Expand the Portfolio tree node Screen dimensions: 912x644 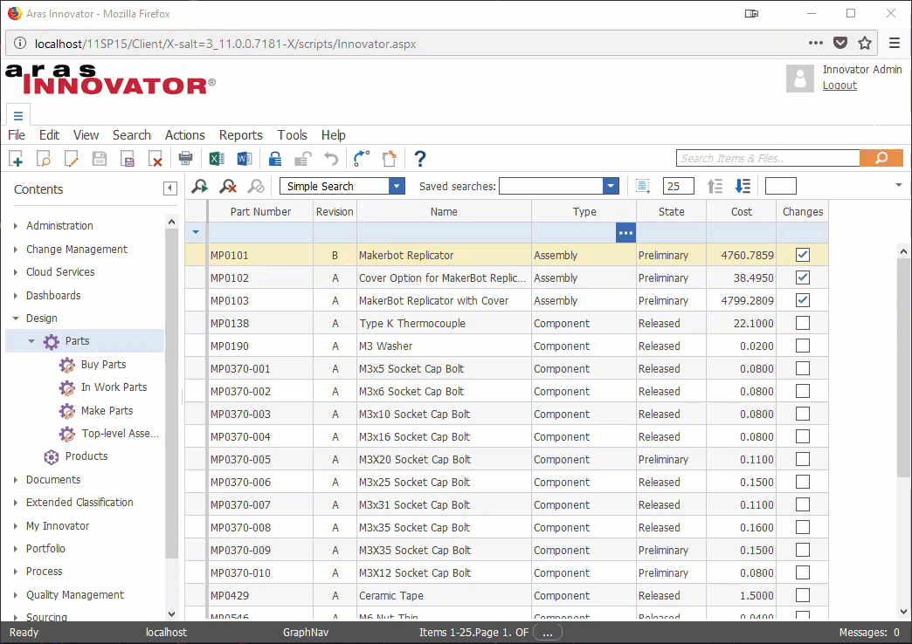pyautogui.click(x=16, y=549)
